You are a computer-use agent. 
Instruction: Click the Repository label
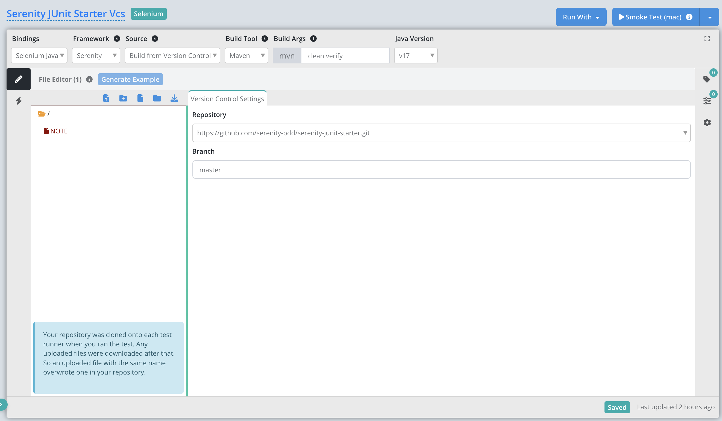tap(209, 115)
